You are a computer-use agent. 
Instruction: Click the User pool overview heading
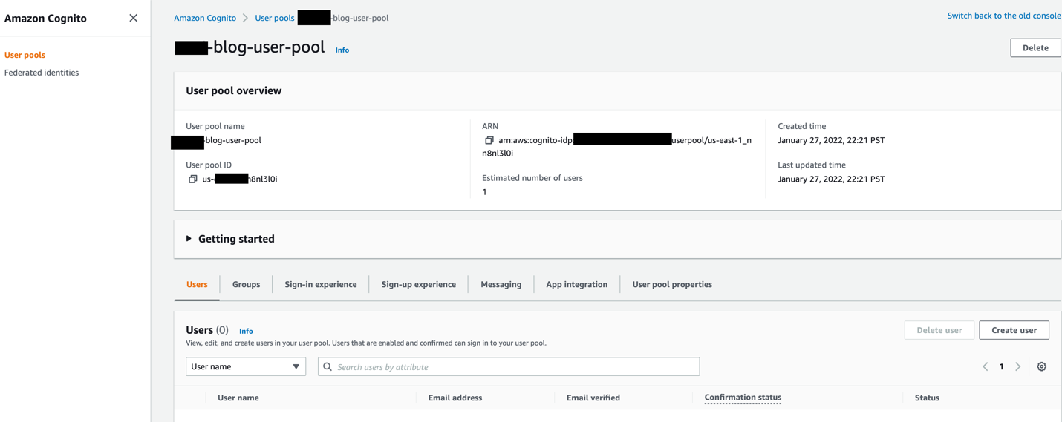233,90
